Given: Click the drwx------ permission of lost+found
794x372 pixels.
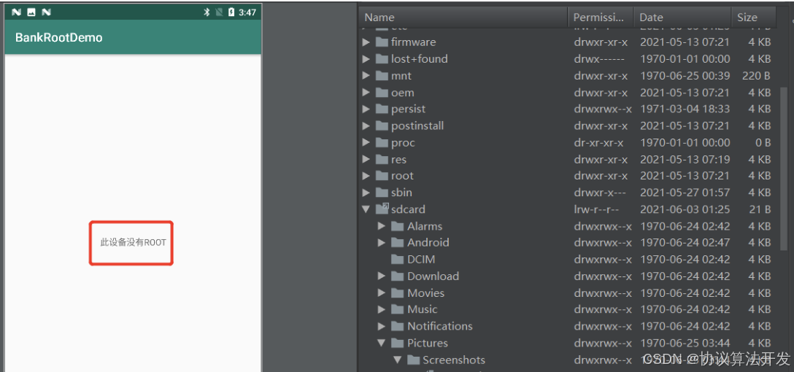Looking at the screenshot, I should click(x=599, y=58).
